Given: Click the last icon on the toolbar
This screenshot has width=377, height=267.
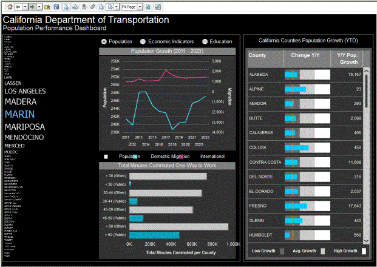Looking at the screenshot, I should [x=158, y=6].
